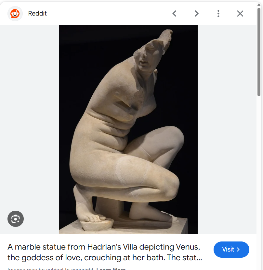The height and width of the screenshot is (270, 263).
Task: Open the crouching Venus statue image
Action: click(128, 130)
